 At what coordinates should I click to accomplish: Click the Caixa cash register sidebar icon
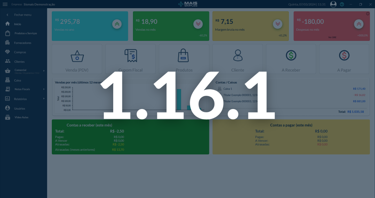[x=7, y=80]
